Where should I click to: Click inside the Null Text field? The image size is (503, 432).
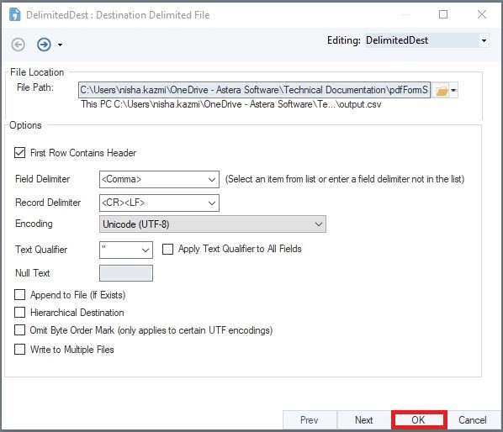click(126, 273)
